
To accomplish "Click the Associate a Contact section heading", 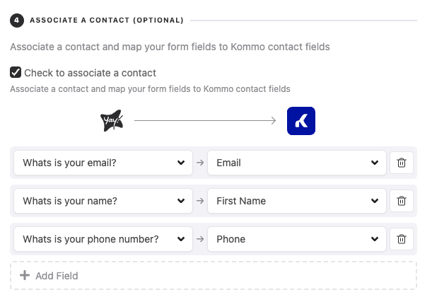I will point(106,21).
